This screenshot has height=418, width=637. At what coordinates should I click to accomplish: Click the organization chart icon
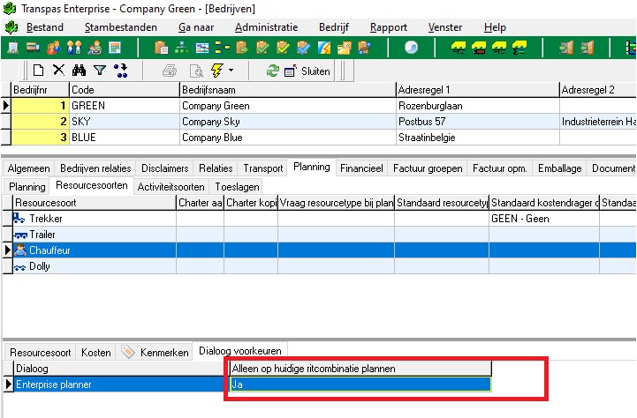(x=182, y=48)
